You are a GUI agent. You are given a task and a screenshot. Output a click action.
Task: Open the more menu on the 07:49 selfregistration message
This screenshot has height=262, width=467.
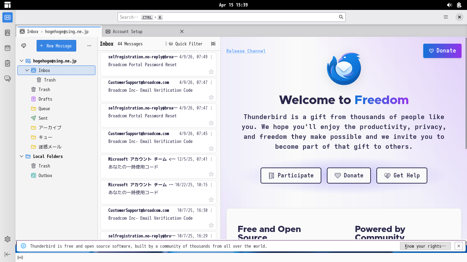(x=211, y=57)
